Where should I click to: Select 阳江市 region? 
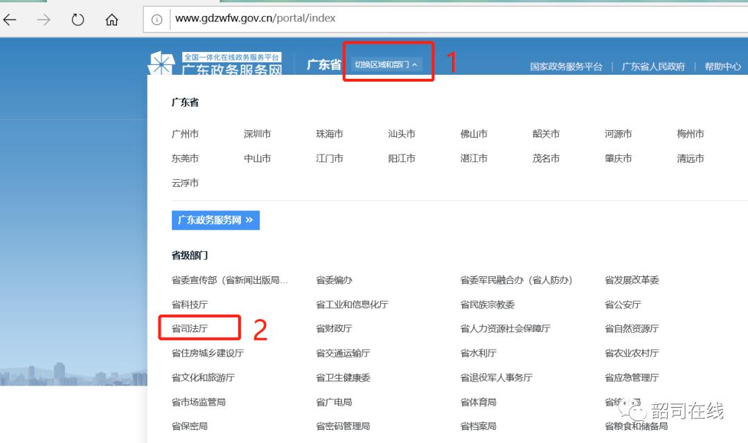pyautogui.click(x=402, y=159)
